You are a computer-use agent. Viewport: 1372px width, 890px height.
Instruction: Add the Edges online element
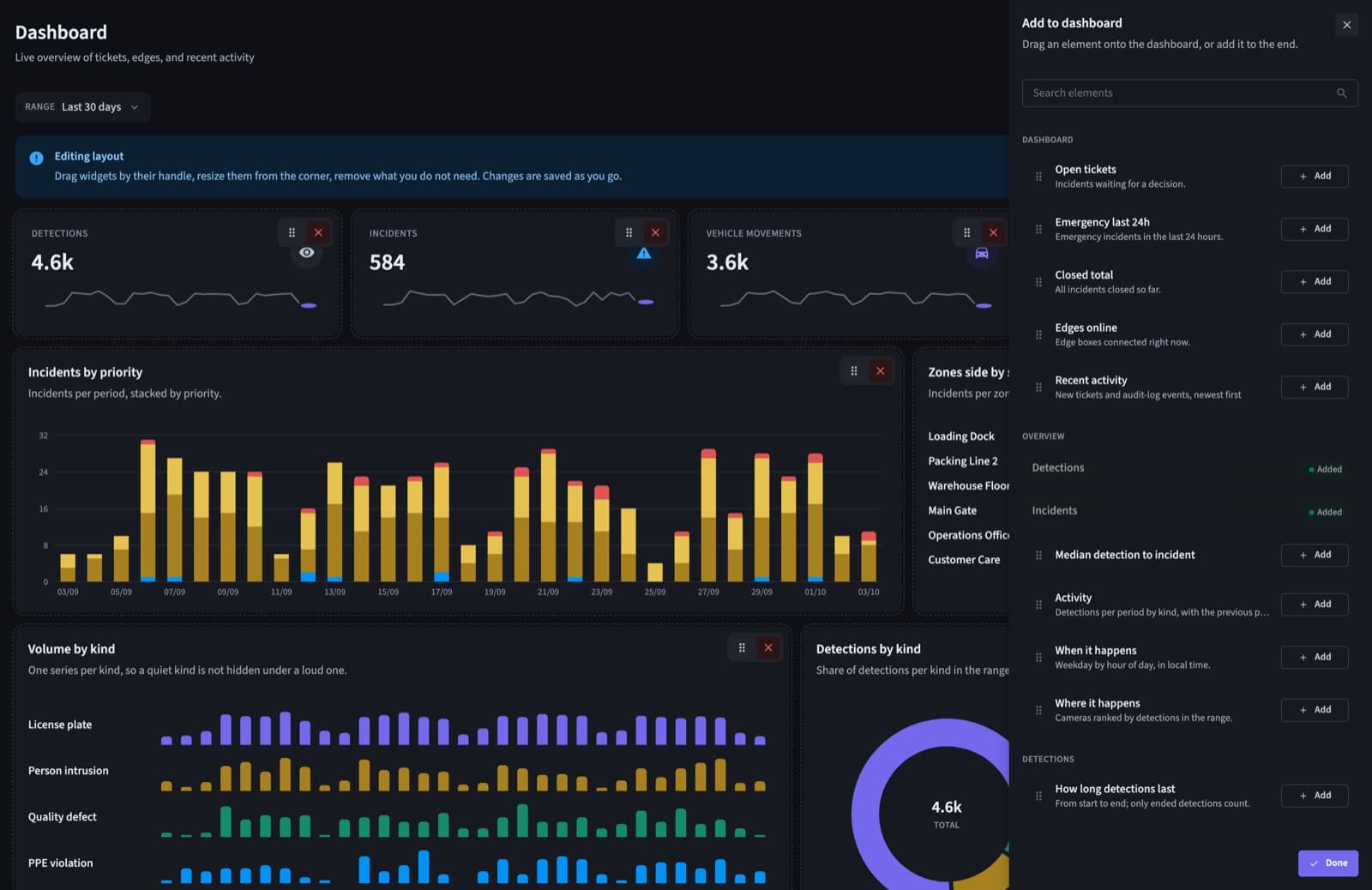[1314, 334]
